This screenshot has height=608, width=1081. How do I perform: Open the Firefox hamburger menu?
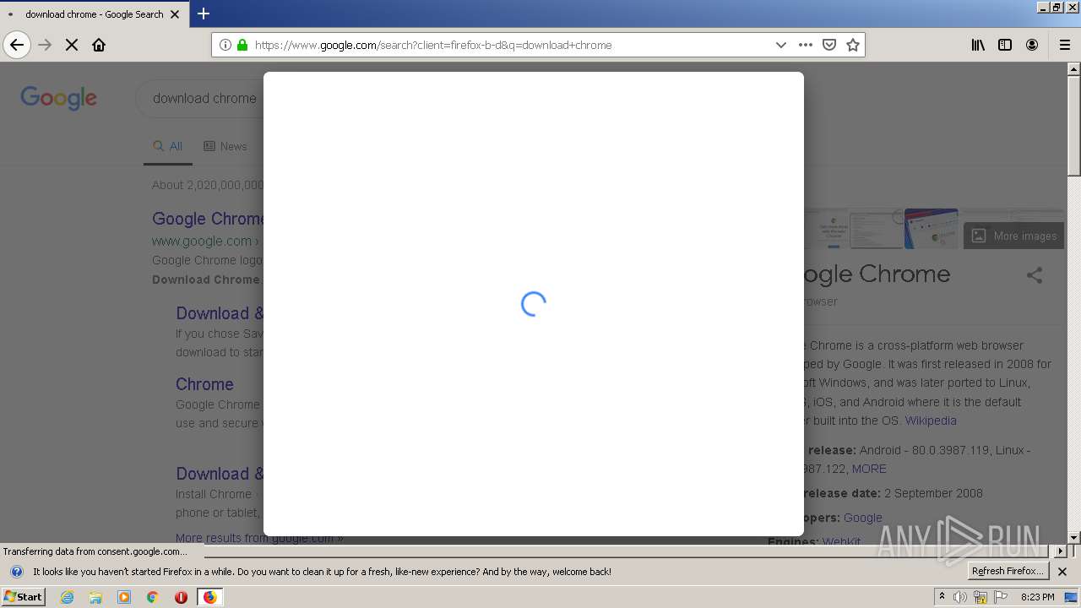(1065, 45)
